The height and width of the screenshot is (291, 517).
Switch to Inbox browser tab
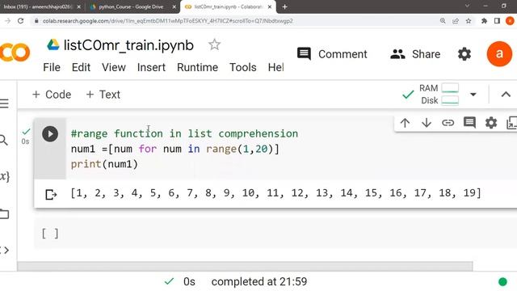pyautogui.click(x=41, y=6)
